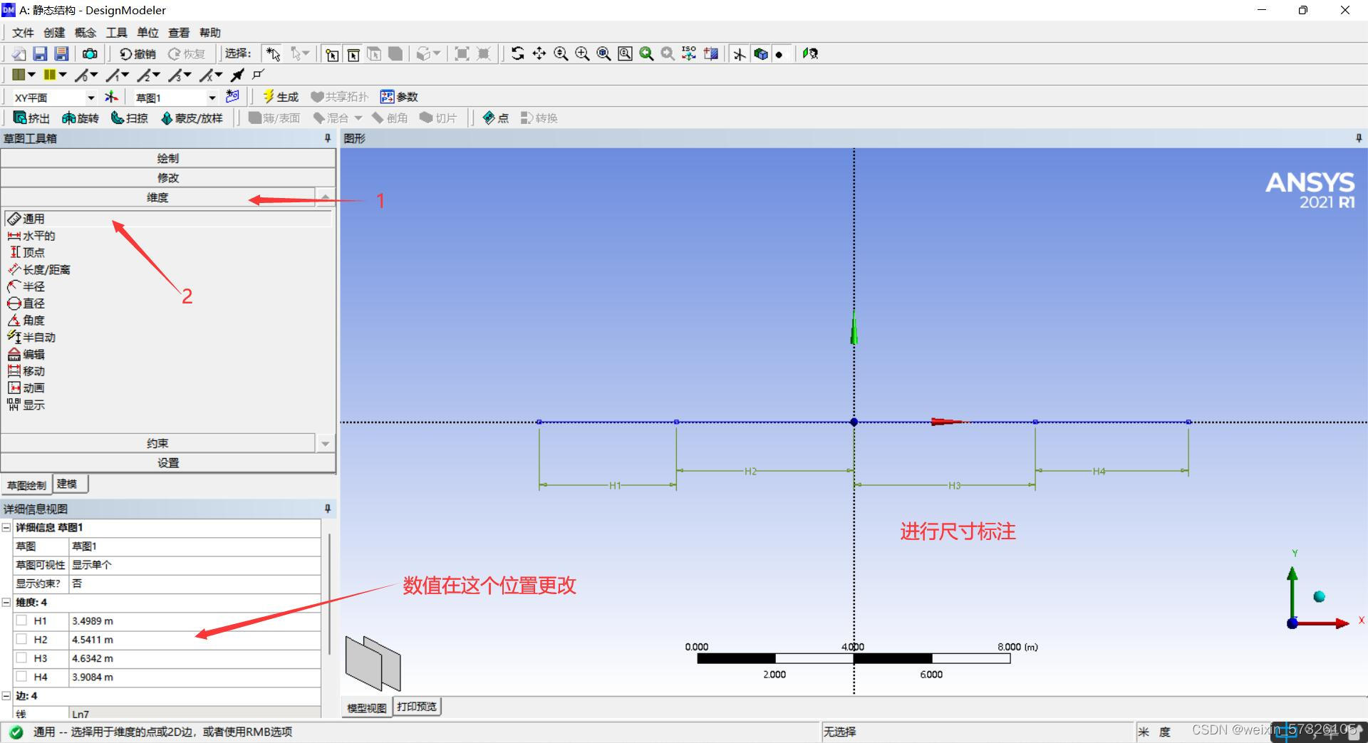Click the New Sketch icon

point(232,96)
